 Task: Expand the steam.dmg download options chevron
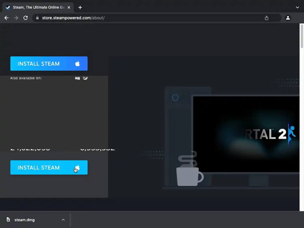(63, 220)
